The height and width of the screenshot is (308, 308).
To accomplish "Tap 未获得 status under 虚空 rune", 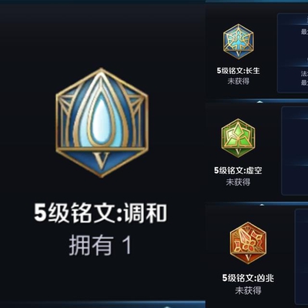I will click(x=238, y=182).
